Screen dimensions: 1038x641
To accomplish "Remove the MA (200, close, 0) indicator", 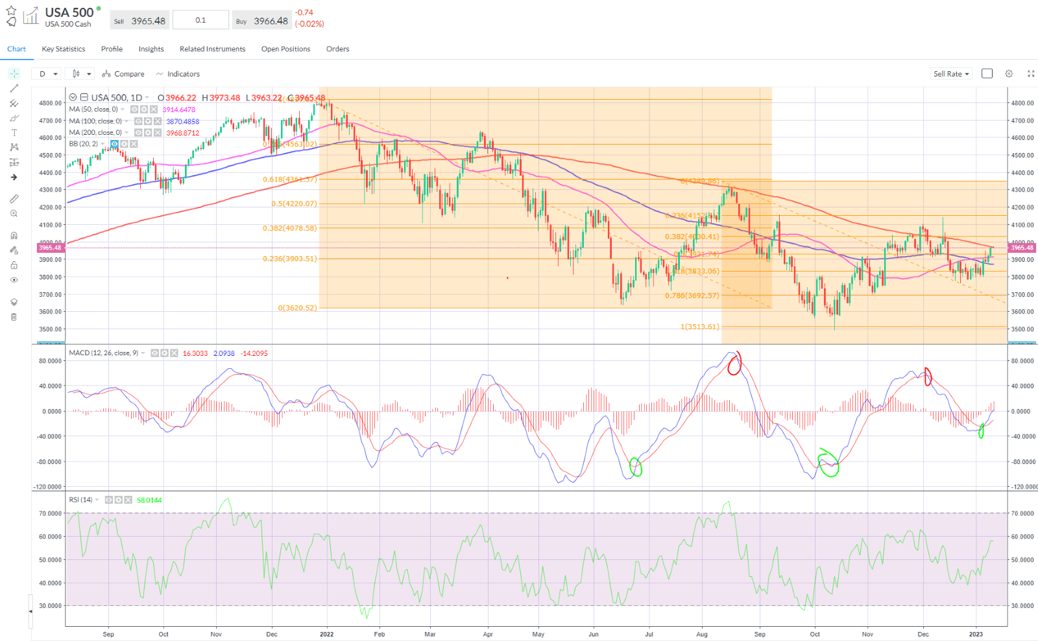I will [158, 133].
